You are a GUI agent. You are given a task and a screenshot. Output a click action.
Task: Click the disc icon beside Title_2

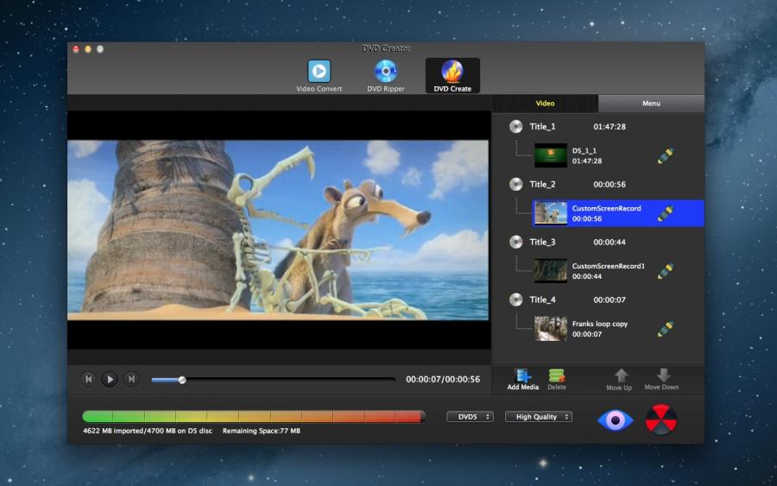coord(516,184)
